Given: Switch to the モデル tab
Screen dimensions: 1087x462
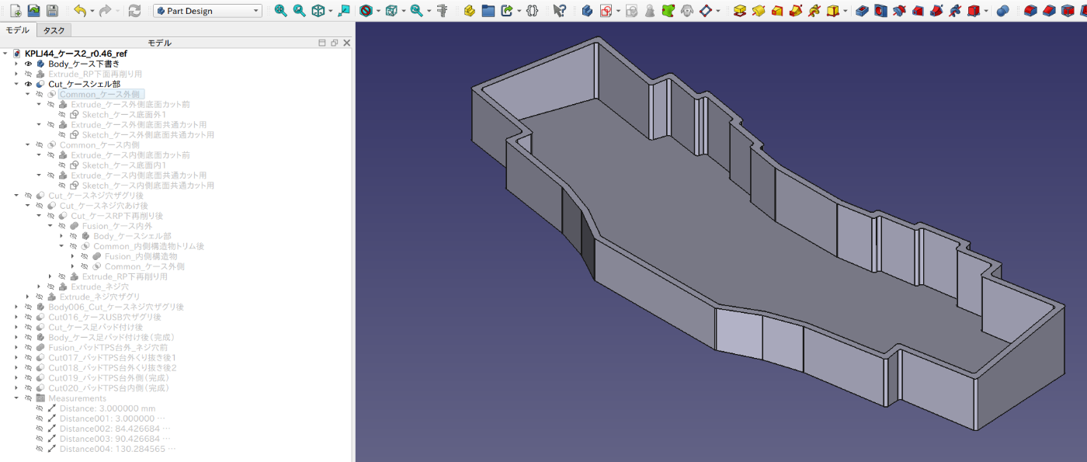Looking at the screenshot, I should (x=18, y=30).
